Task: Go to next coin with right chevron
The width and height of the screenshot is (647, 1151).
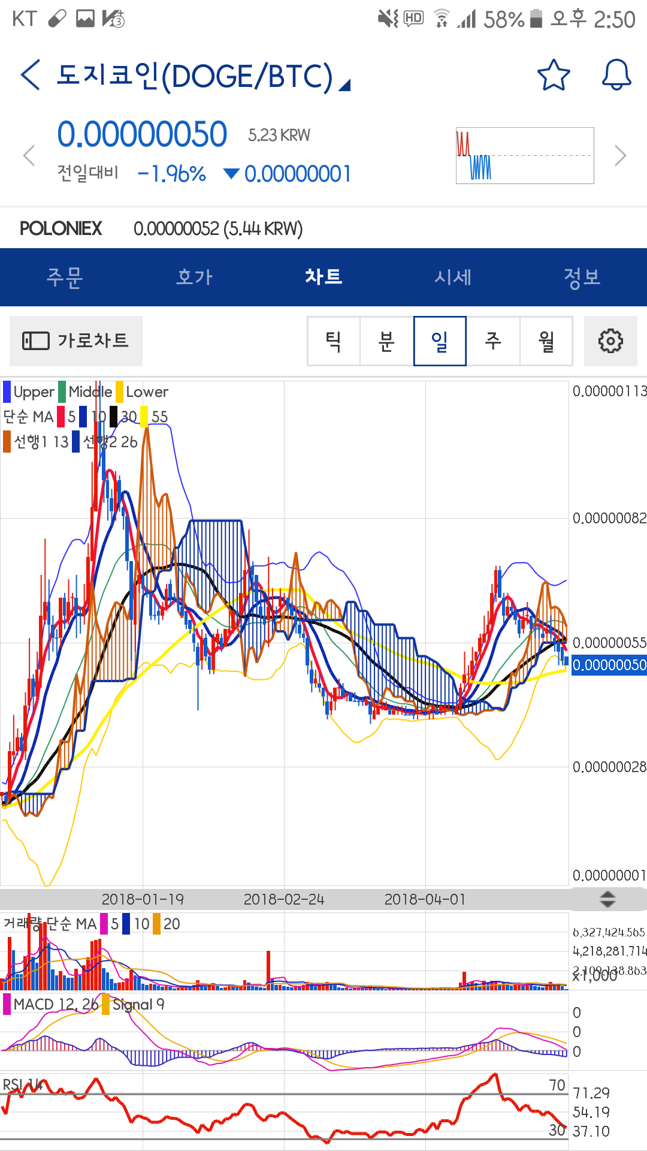Action: tap(621, 155)
